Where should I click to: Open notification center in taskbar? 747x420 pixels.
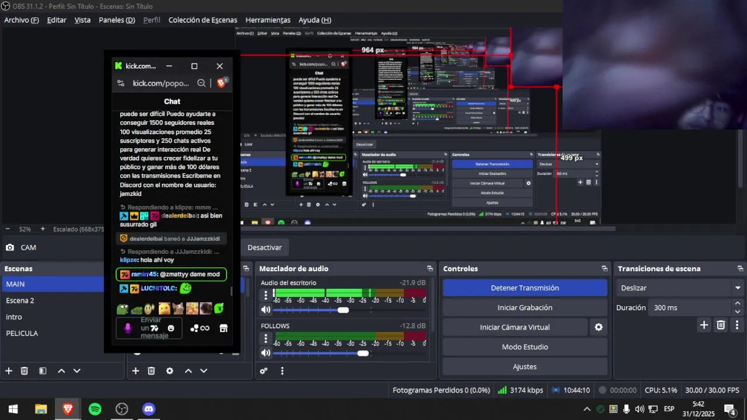(x=729, y=409)
